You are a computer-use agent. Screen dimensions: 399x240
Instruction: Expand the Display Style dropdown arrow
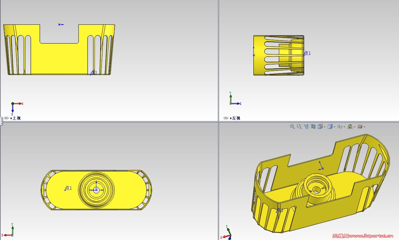tap(334, 127)
